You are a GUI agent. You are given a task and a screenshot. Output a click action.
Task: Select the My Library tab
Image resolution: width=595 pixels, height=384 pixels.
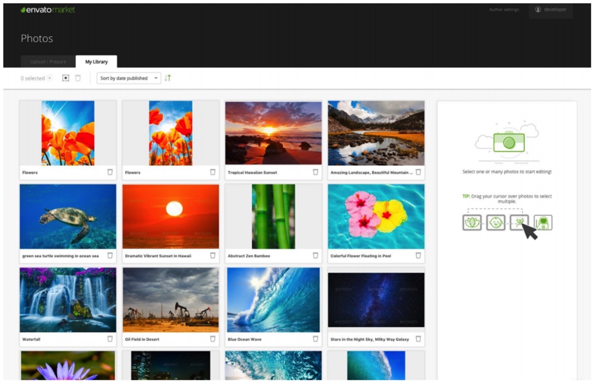[x=96, y=61]
